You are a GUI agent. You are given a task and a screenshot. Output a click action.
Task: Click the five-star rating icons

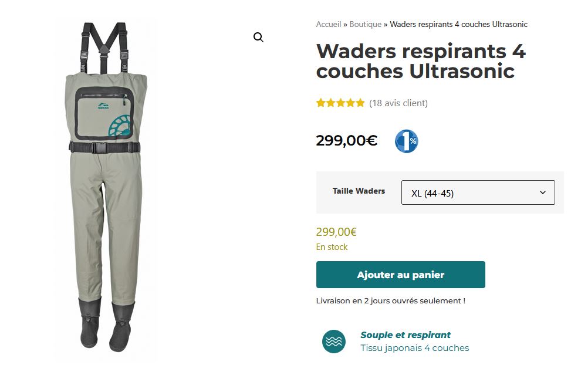tap(340, 103)
